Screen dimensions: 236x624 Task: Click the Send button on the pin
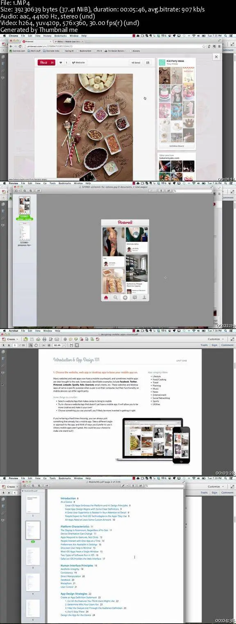pyautogui.click(x=135, y=63)
